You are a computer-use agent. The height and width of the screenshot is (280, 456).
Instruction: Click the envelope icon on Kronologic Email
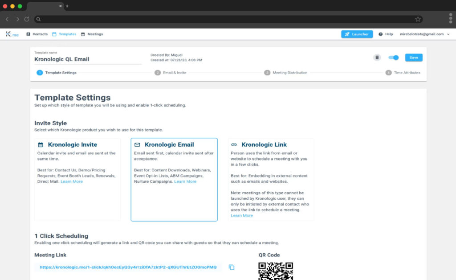(x=137, y=144)
